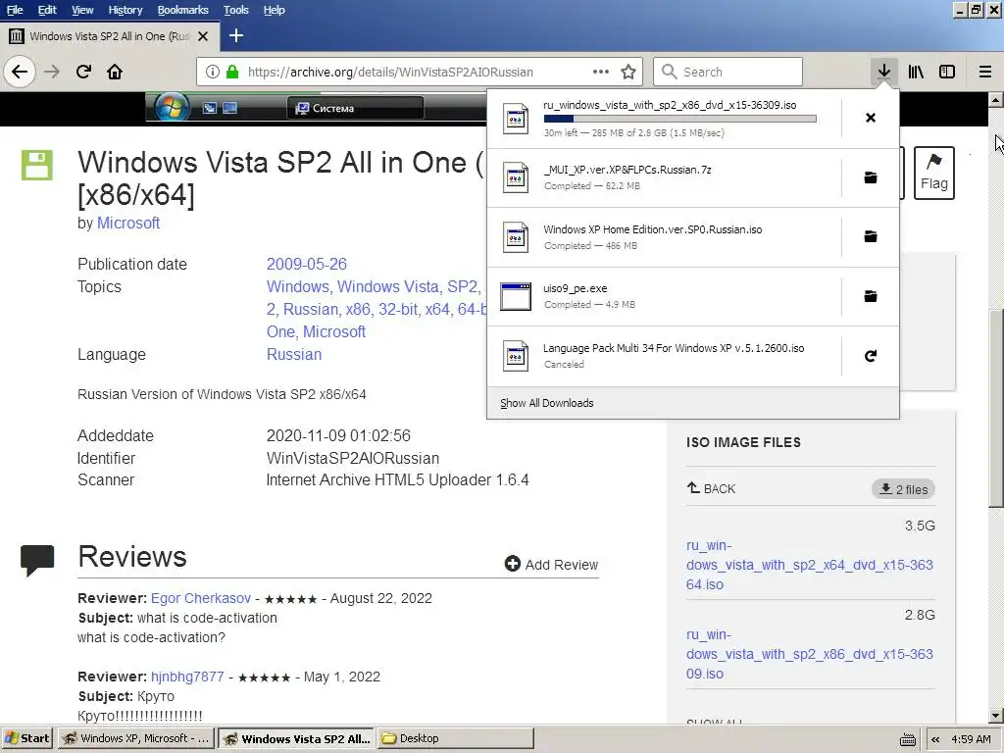Click the Add Review plus icon
Screen dimensions: 1004x753
tap(512, 564)
